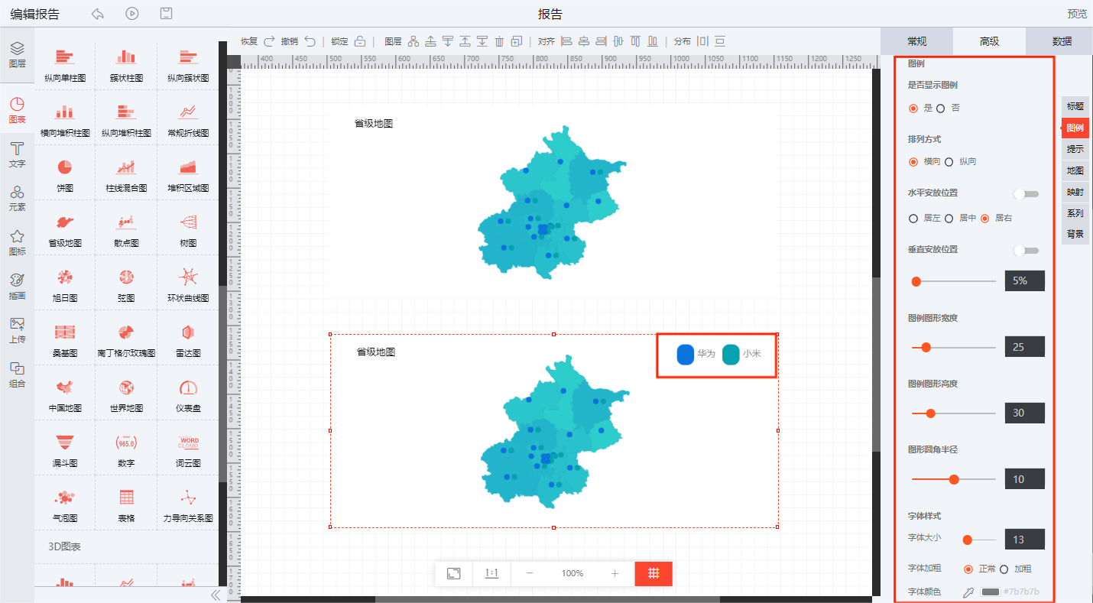Select the 漏斗图 funnel chart component
The width and height of the screenshot is (1093, 603).
(65, 449)
